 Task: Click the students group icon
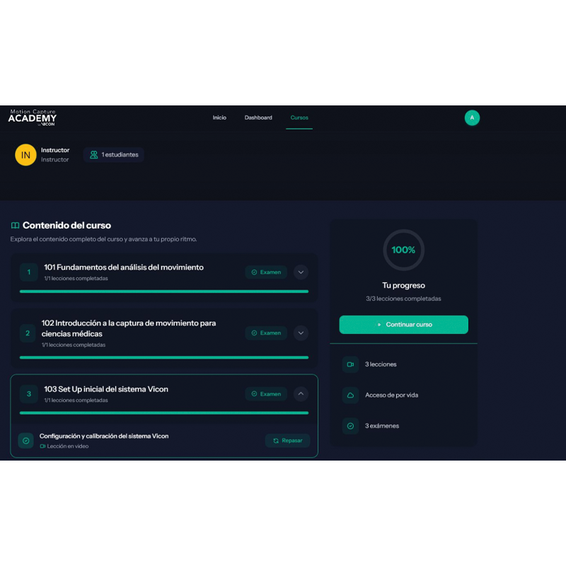(x=93, y=155)
